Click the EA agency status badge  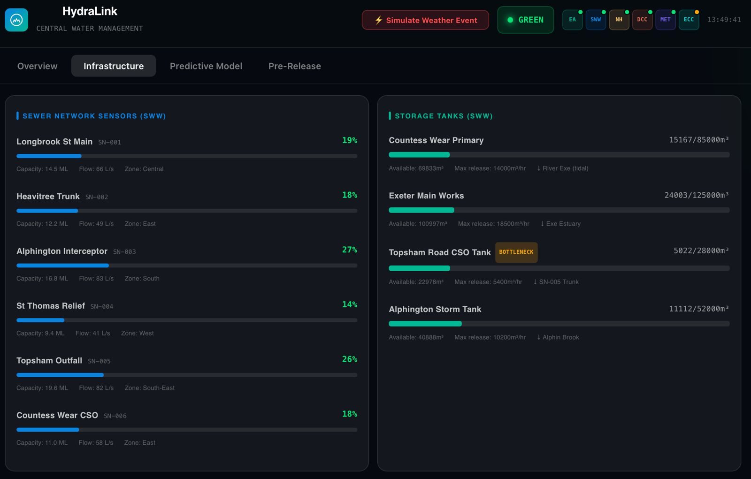(572, 20)
